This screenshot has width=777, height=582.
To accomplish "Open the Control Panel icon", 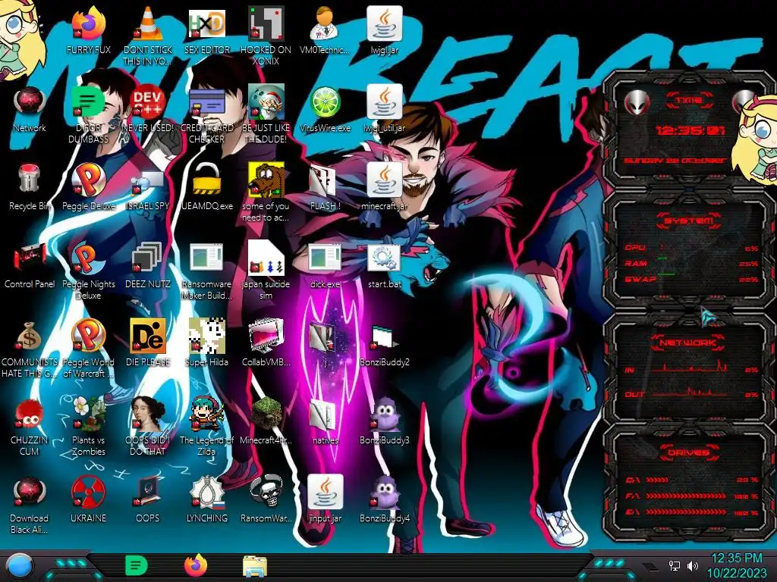I will (30, 265).
